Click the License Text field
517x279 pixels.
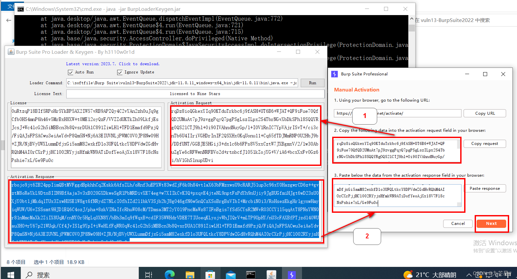coord(195,94)
